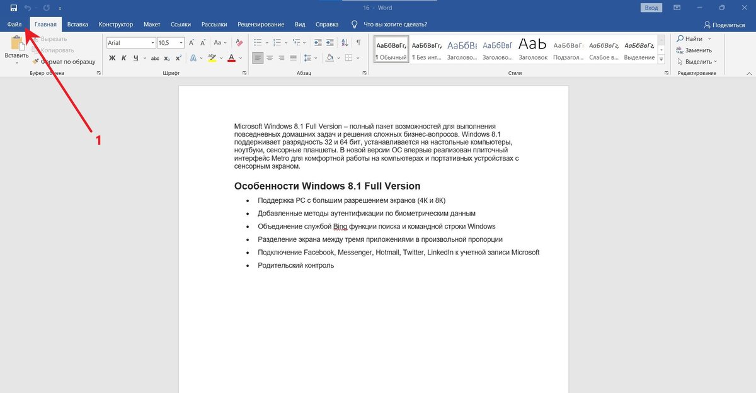Image resolution: width=756 pixels, height=393 pixels.
Task: Open the Выделить dropdown
Action: coord(696,62)
